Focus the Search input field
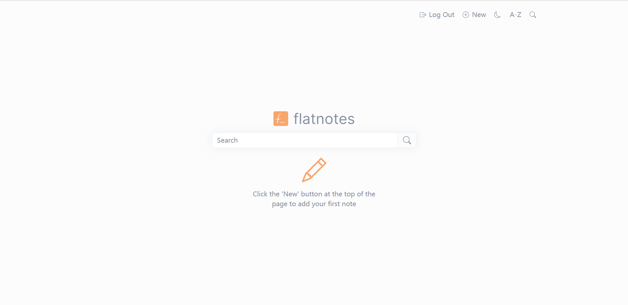The width and height of the screenshot is (628, 305). [305, 140]
